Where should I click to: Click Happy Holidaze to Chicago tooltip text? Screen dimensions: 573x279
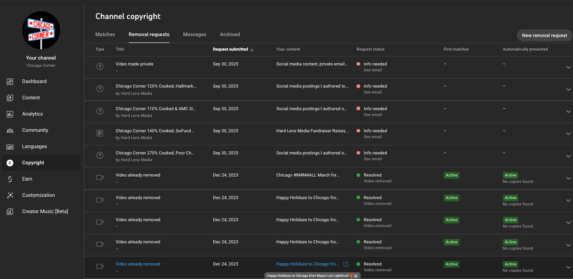click(312, 275)
